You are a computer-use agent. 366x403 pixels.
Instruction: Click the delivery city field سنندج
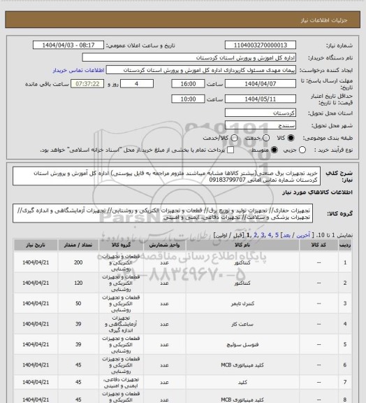tap(261, 125)
